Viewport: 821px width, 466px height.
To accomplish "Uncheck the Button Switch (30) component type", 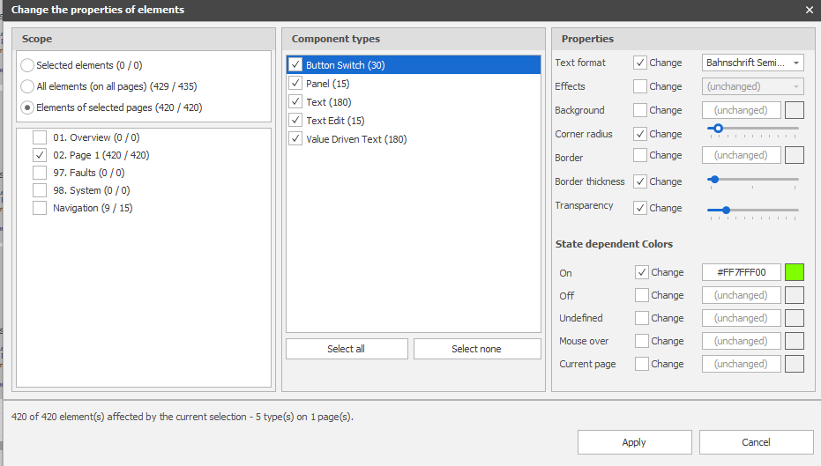I will (295, 65).
